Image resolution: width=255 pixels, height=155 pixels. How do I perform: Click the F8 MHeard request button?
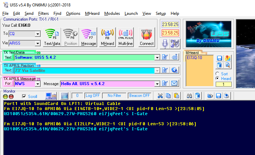point(107,37)
